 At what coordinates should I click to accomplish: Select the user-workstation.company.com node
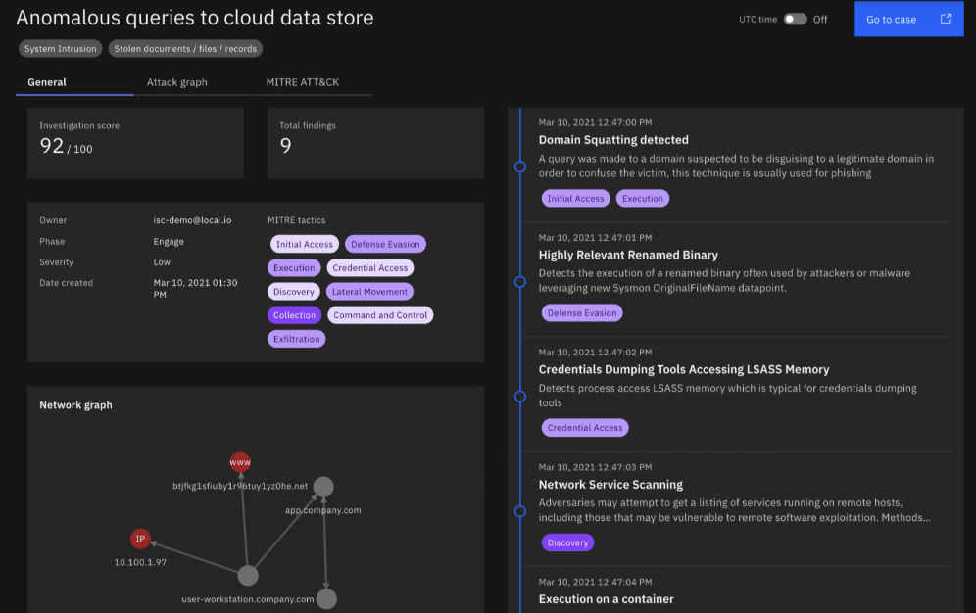(x=247, y=577)
